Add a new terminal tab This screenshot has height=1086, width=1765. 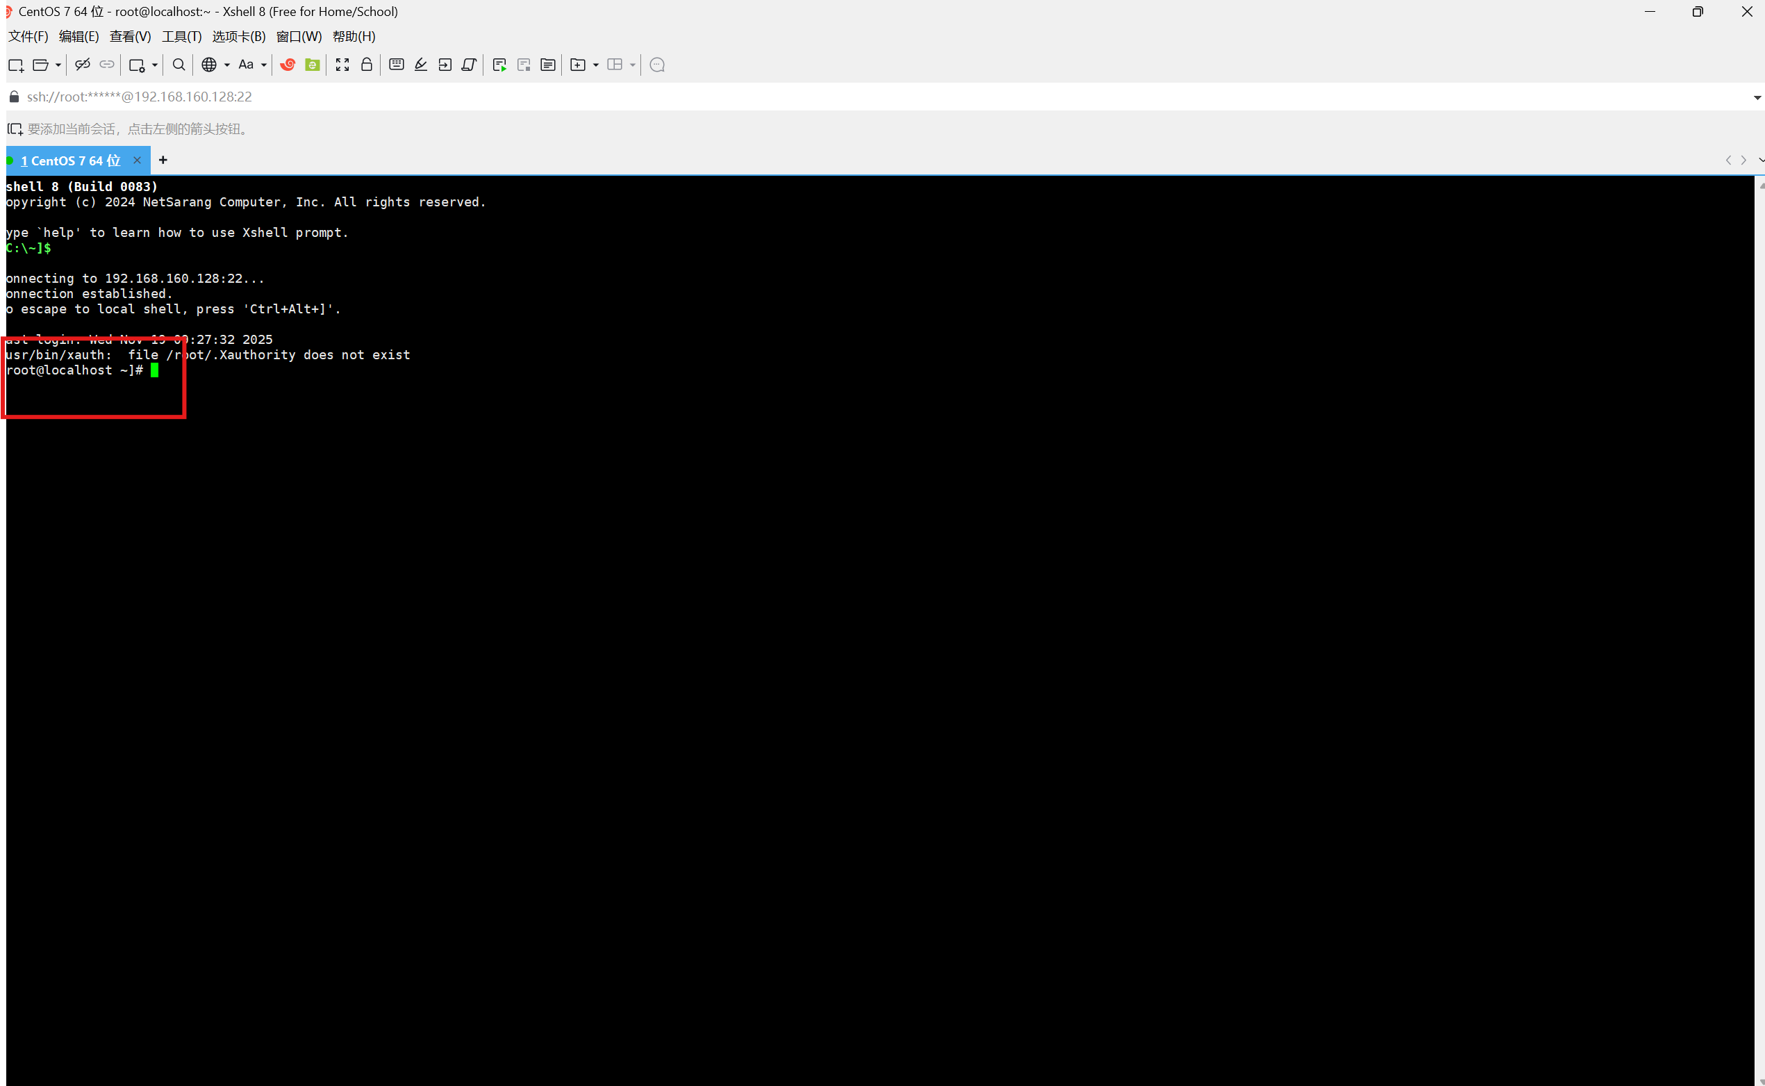pyautogui.click(x=163, y=161)
